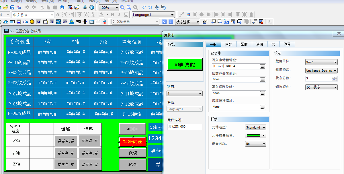Click the magnifier zoom-in icon
Viewport: 344px width, 174px height.
pyautogui.click(x=122, y=7)
